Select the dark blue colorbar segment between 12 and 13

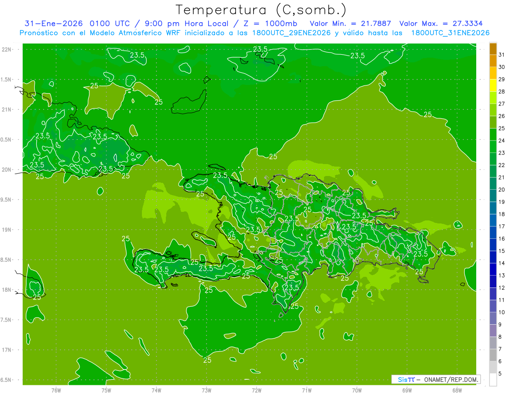pyautogui.click(x=493, y=282)
